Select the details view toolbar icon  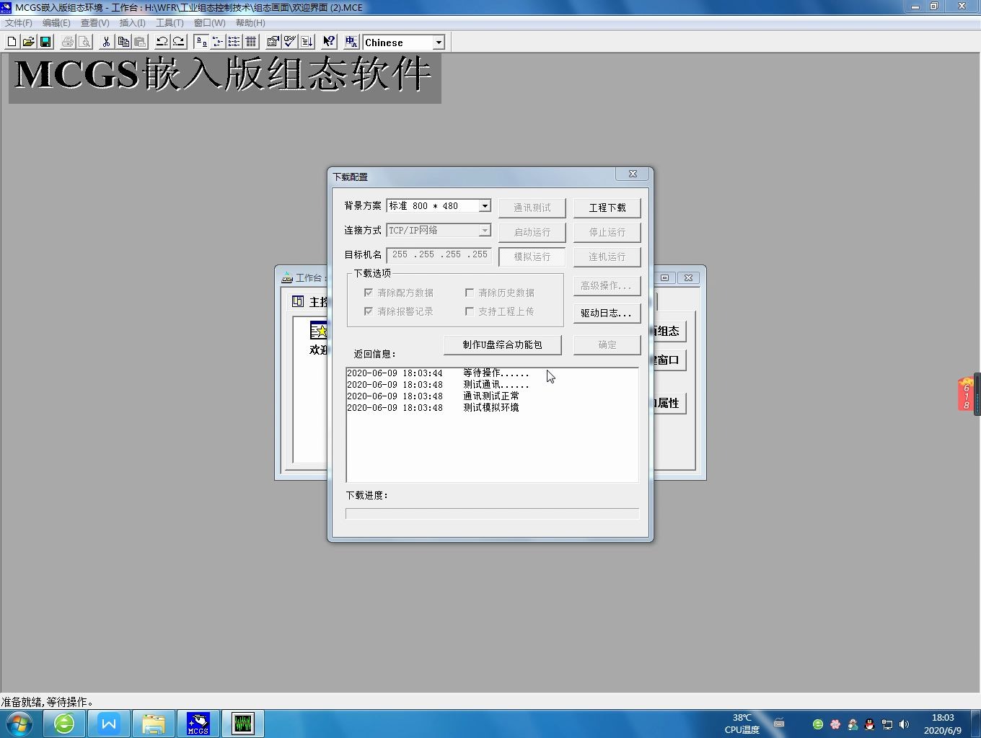251,42
